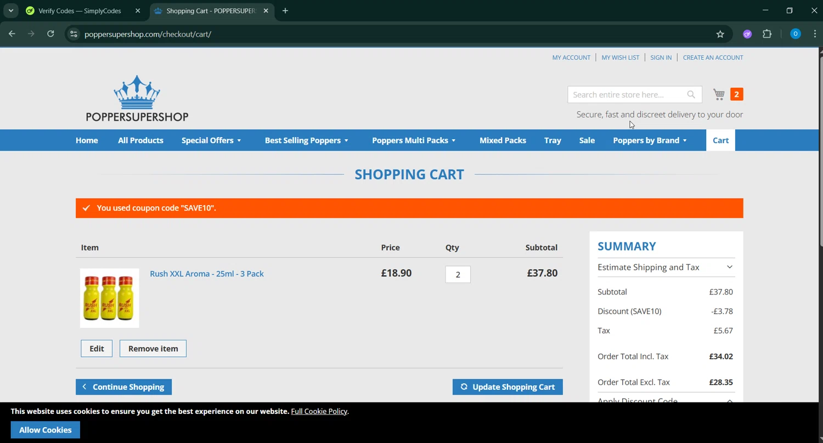This screenshot has height=443, width=823.
Task: Expand Estimate Shipping and Tax section
Action: 666,267
